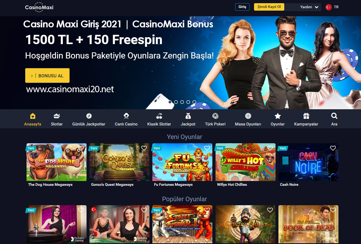Image resolution: width=361 pixels, height=244 pixels.
Task: Favorite Gonzo's Quest Megaways with heart
Action: click(x=144, y=148)
